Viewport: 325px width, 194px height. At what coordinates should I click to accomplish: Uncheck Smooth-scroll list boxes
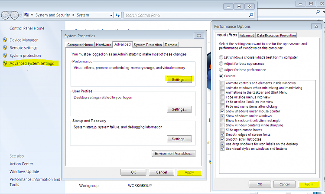(x=222, y=139)
